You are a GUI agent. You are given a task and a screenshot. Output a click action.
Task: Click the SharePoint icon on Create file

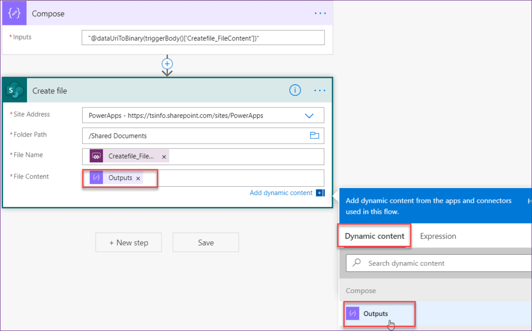coord(15,90)
